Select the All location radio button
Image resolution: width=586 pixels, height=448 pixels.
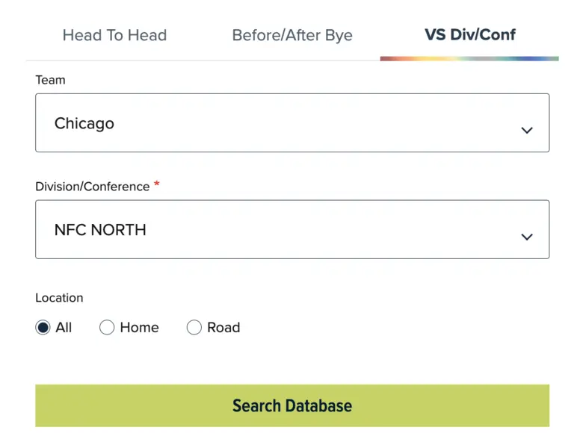[43, 328]
